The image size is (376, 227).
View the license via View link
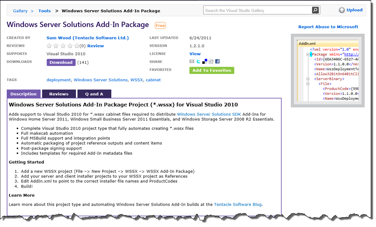tap(195, 54)
